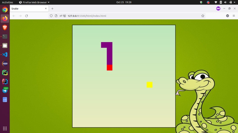Click the shield tray icon in top bar
The height and width of the screenshot is (133, 238).
[201, 2]
